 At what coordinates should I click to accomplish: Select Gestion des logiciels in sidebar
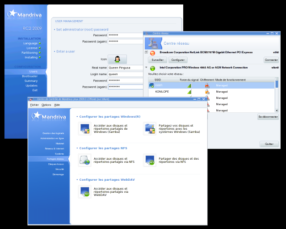tap(53, 133)
